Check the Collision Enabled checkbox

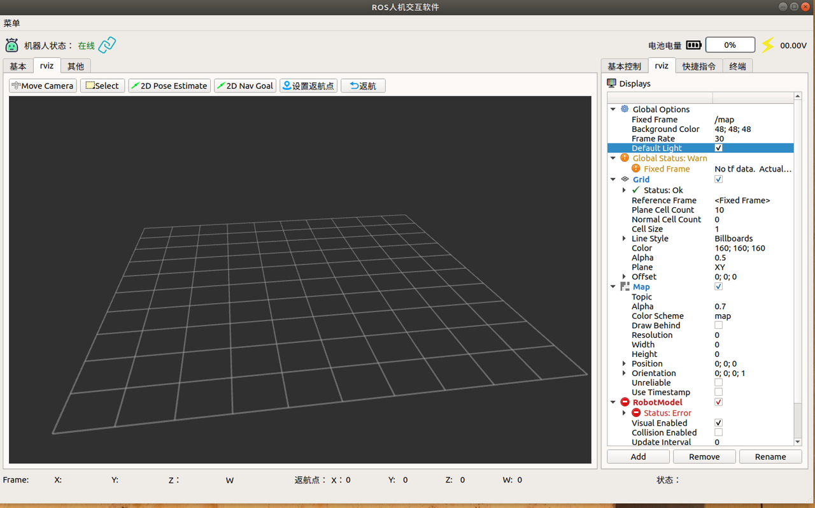719,432
